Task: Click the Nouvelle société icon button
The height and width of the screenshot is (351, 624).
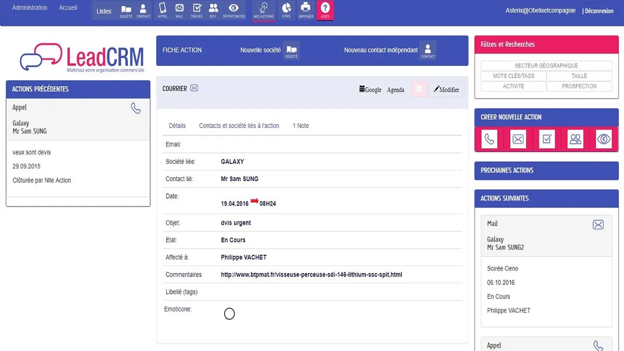Action: [291, 50]
